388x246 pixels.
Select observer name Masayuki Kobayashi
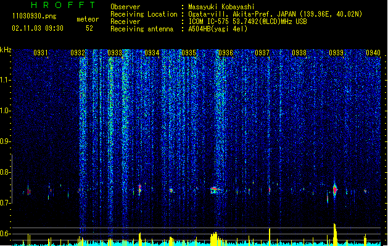coord(221,7)
